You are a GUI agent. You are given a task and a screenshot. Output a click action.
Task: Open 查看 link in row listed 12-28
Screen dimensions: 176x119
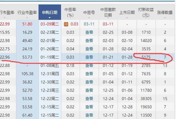click(89, 107)
